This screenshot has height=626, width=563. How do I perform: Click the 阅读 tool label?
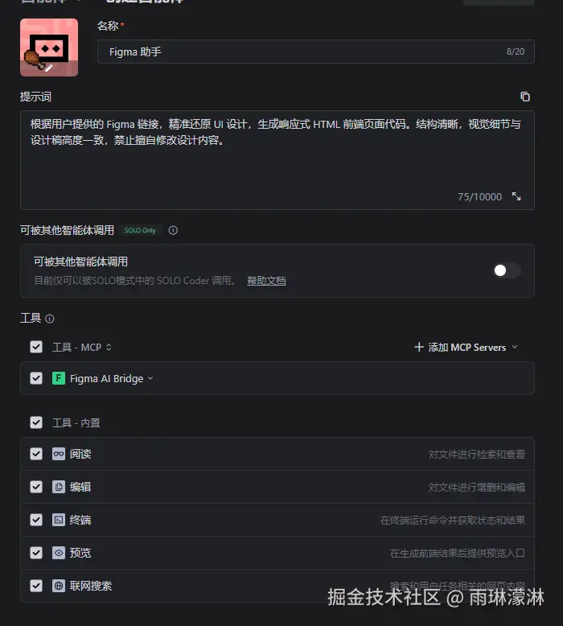point(80,454)
